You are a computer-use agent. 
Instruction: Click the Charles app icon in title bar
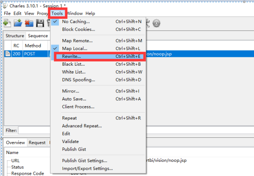5,6
